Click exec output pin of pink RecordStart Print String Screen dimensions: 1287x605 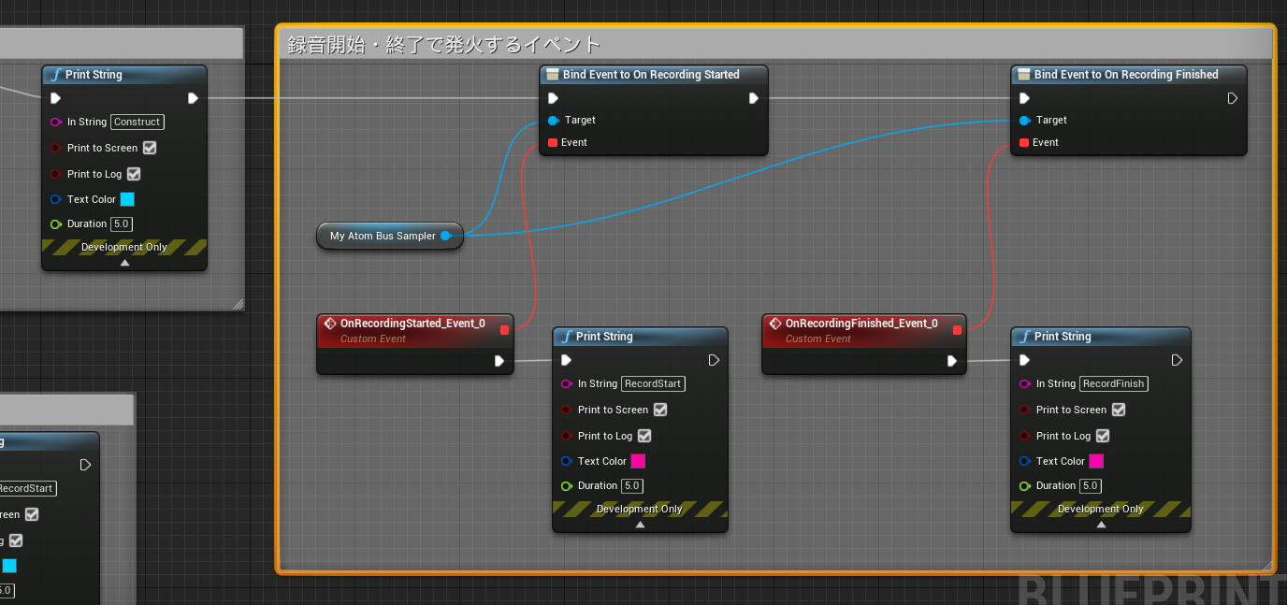coord(714,360)
